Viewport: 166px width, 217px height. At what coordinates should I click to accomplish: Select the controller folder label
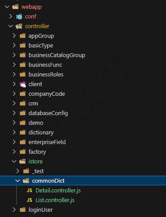point(37,26)
